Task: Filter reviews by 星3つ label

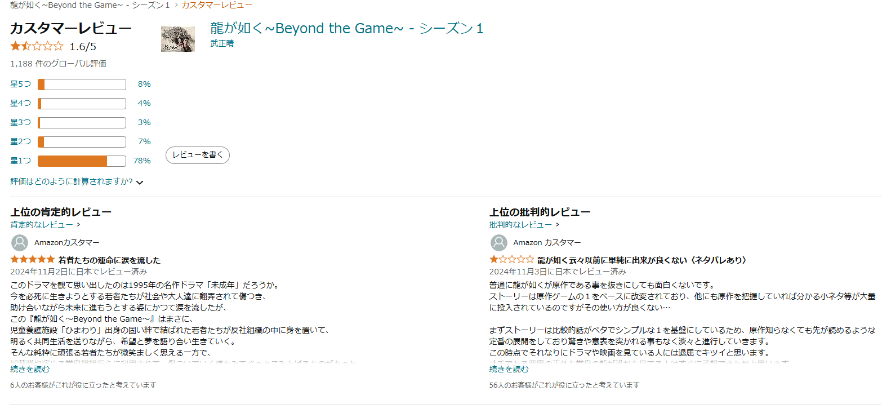Action: tap(21, 122)
